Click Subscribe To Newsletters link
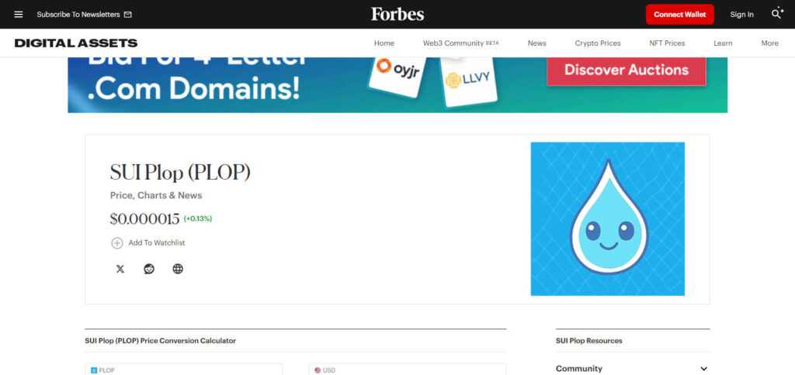Screen dimensions: 795x375 pos(78,15)
